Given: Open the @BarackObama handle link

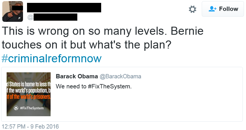Looking at the screenshot, I should tap(120, 76).
